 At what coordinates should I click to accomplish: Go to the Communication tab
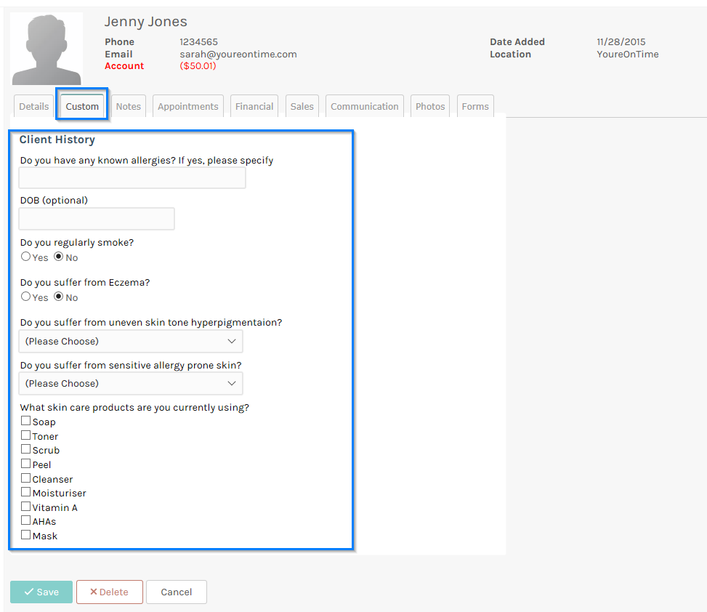click(x=364, y=105)
